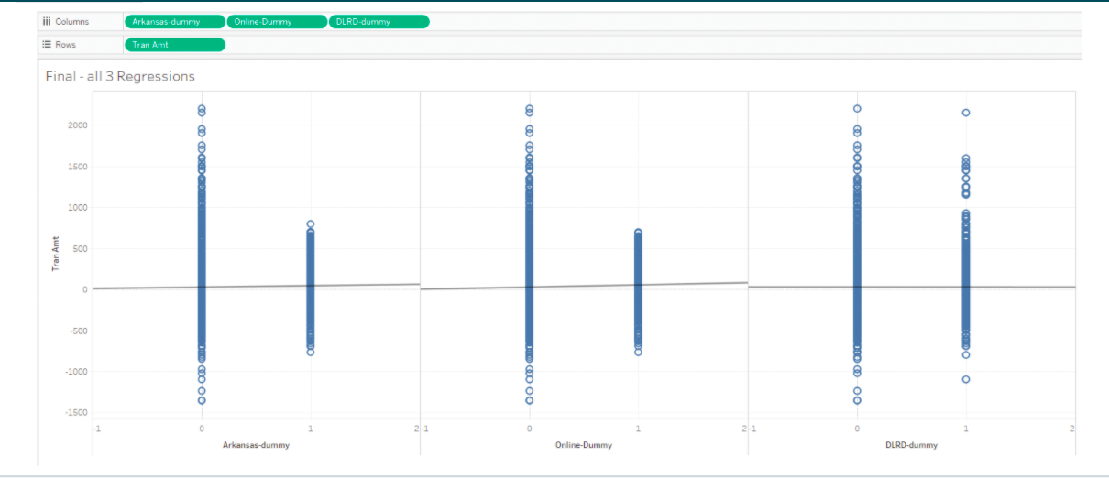Viewport: 1109px width, 478px height.
Task: Click the highest data point at DLRD-dummy 1
Action: pos(966,113)
